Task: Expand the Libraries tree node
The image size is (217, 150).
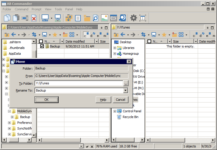Action: pyautogui.click(x=115, y=48)
